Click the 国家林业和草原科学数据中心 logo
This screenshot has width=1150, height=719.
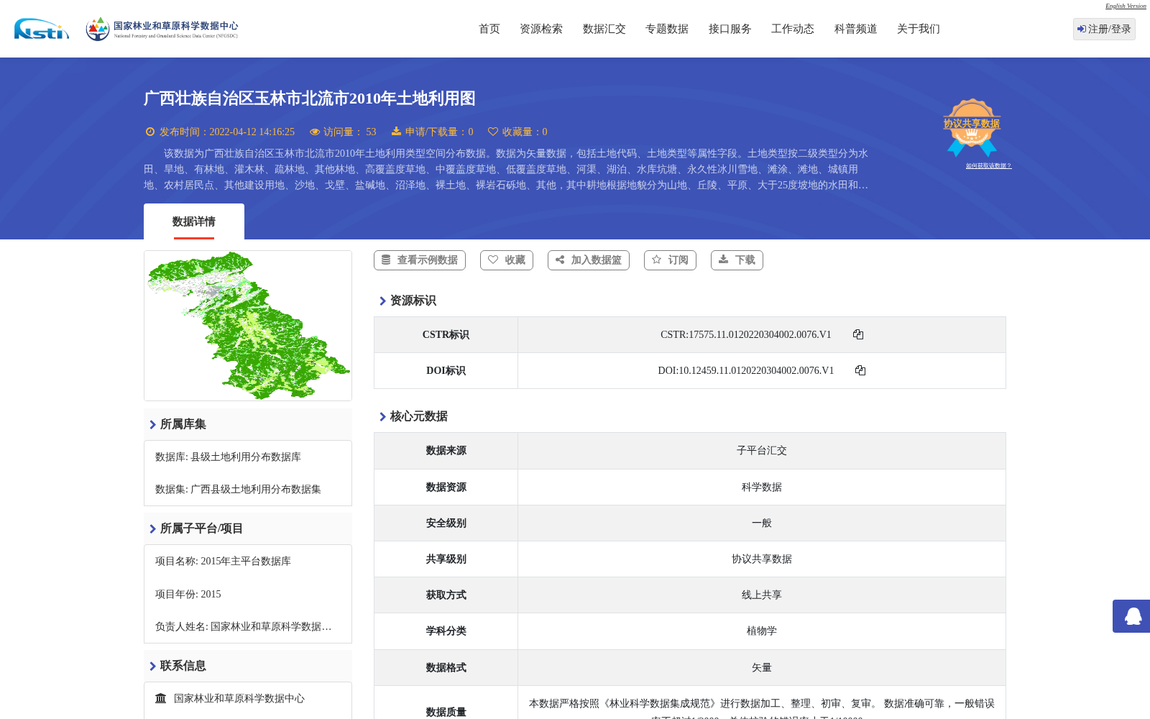click(162, 29)
